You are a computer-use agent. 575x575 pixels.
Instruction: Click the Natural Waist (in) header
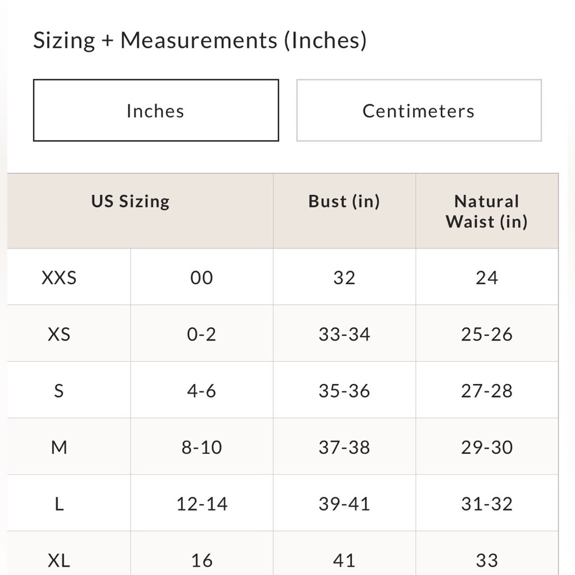click(x=487, y=211)
